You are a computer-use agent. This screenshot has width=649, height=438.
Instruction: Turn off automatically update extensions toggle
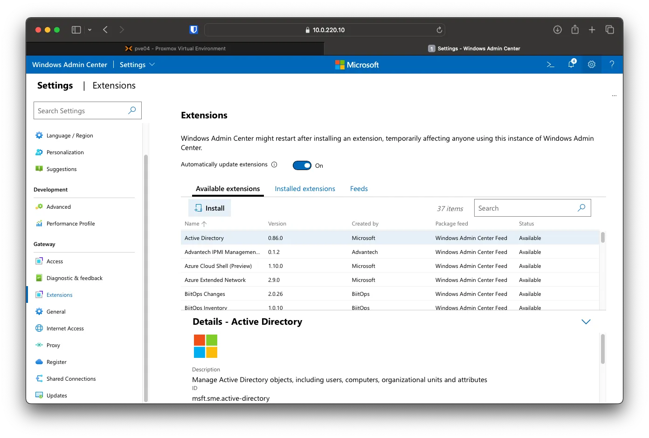click(302, 165)
